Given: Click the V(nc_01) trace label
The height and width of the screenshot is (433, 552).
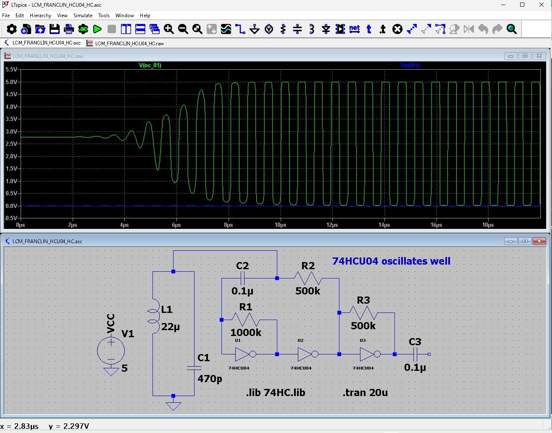Looking at the screenshot, I should point(150,65).
